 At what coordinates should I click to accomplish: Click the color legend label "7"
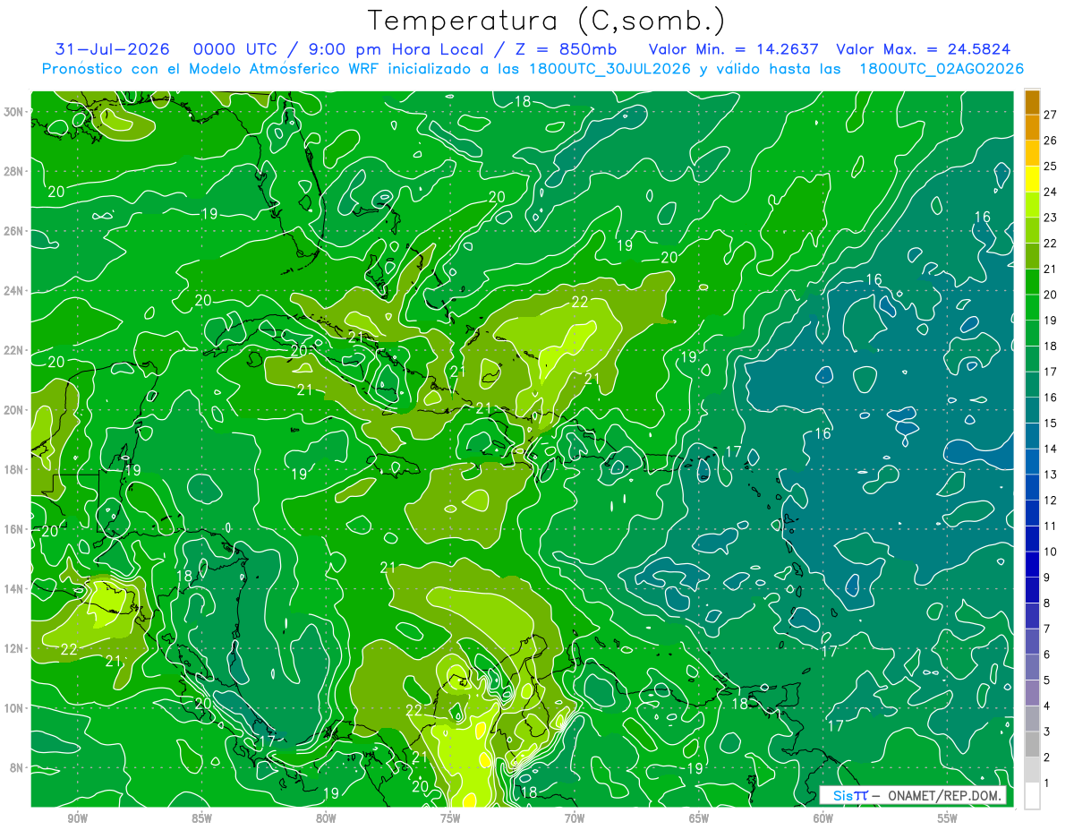coord(1046,629)
